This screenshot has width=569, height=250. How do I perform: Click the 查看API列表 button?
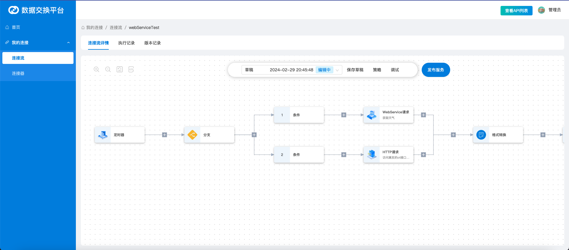pyautogui.click(x=517, y=11)
